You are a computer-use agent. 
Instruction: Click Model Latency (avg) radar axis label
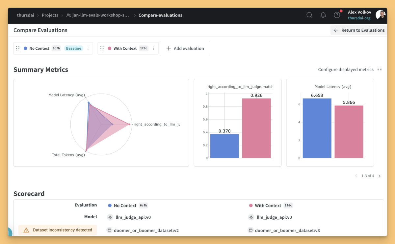coord(66,95)
